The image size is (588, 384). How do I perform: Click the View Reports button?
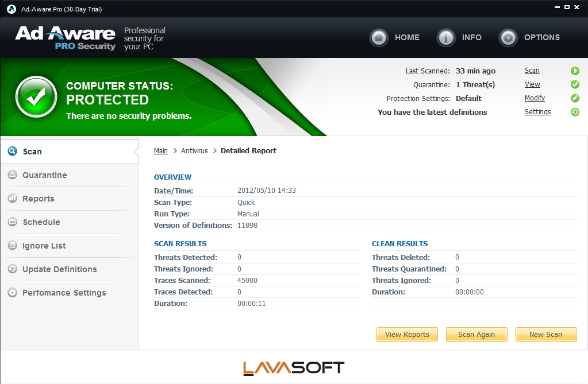[x=407, y=334]
